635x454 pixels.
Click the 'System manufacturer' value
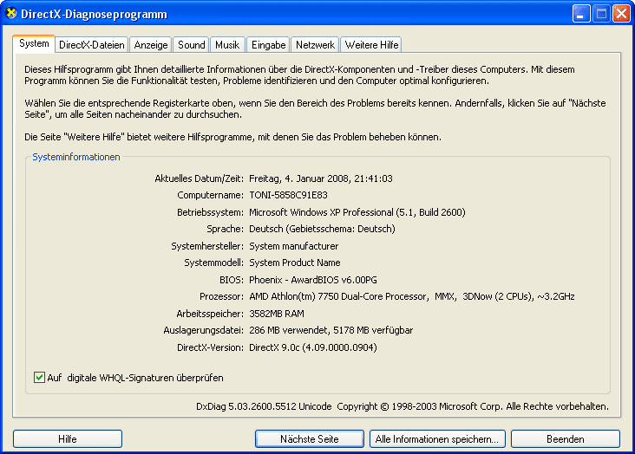tap(293, 246)
